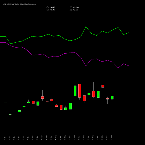Click the green candle on 11 May

pos(70,106)
